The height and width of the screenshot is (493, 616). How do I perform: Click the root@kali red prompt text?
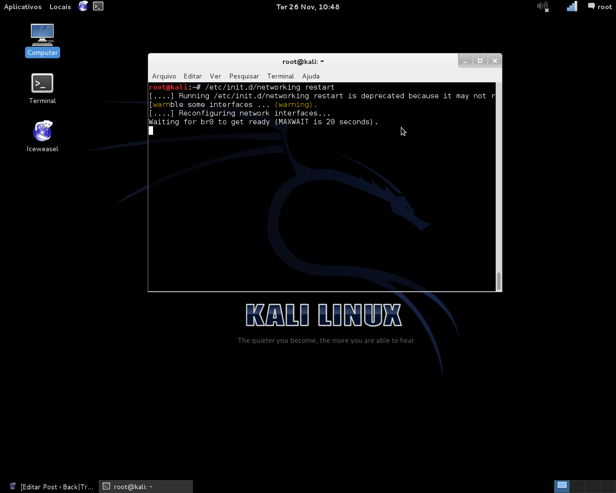168,87
